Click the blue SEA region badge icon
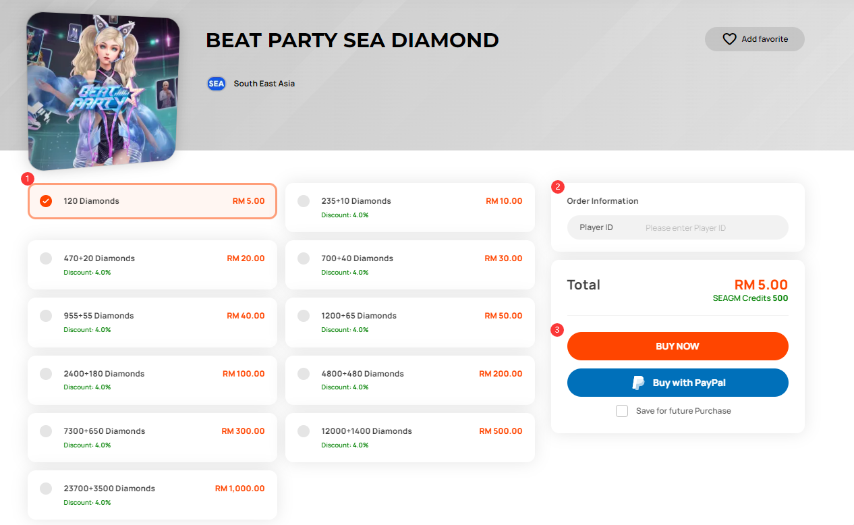This screenshot has width=854, height=525. tap(216, 84)
